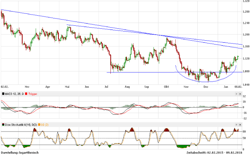Click the 'Darstellung: logarithmisch' text
250x155 pixels.
pyautogui.click(x=19, y=152)
